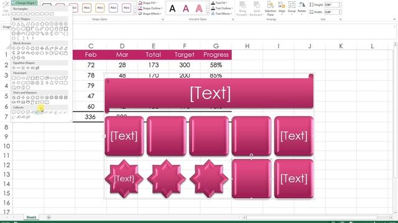Open the Align menu
The height and width of the screenshot is (223, 398).
pyautogui.click(x=282, y=8)
